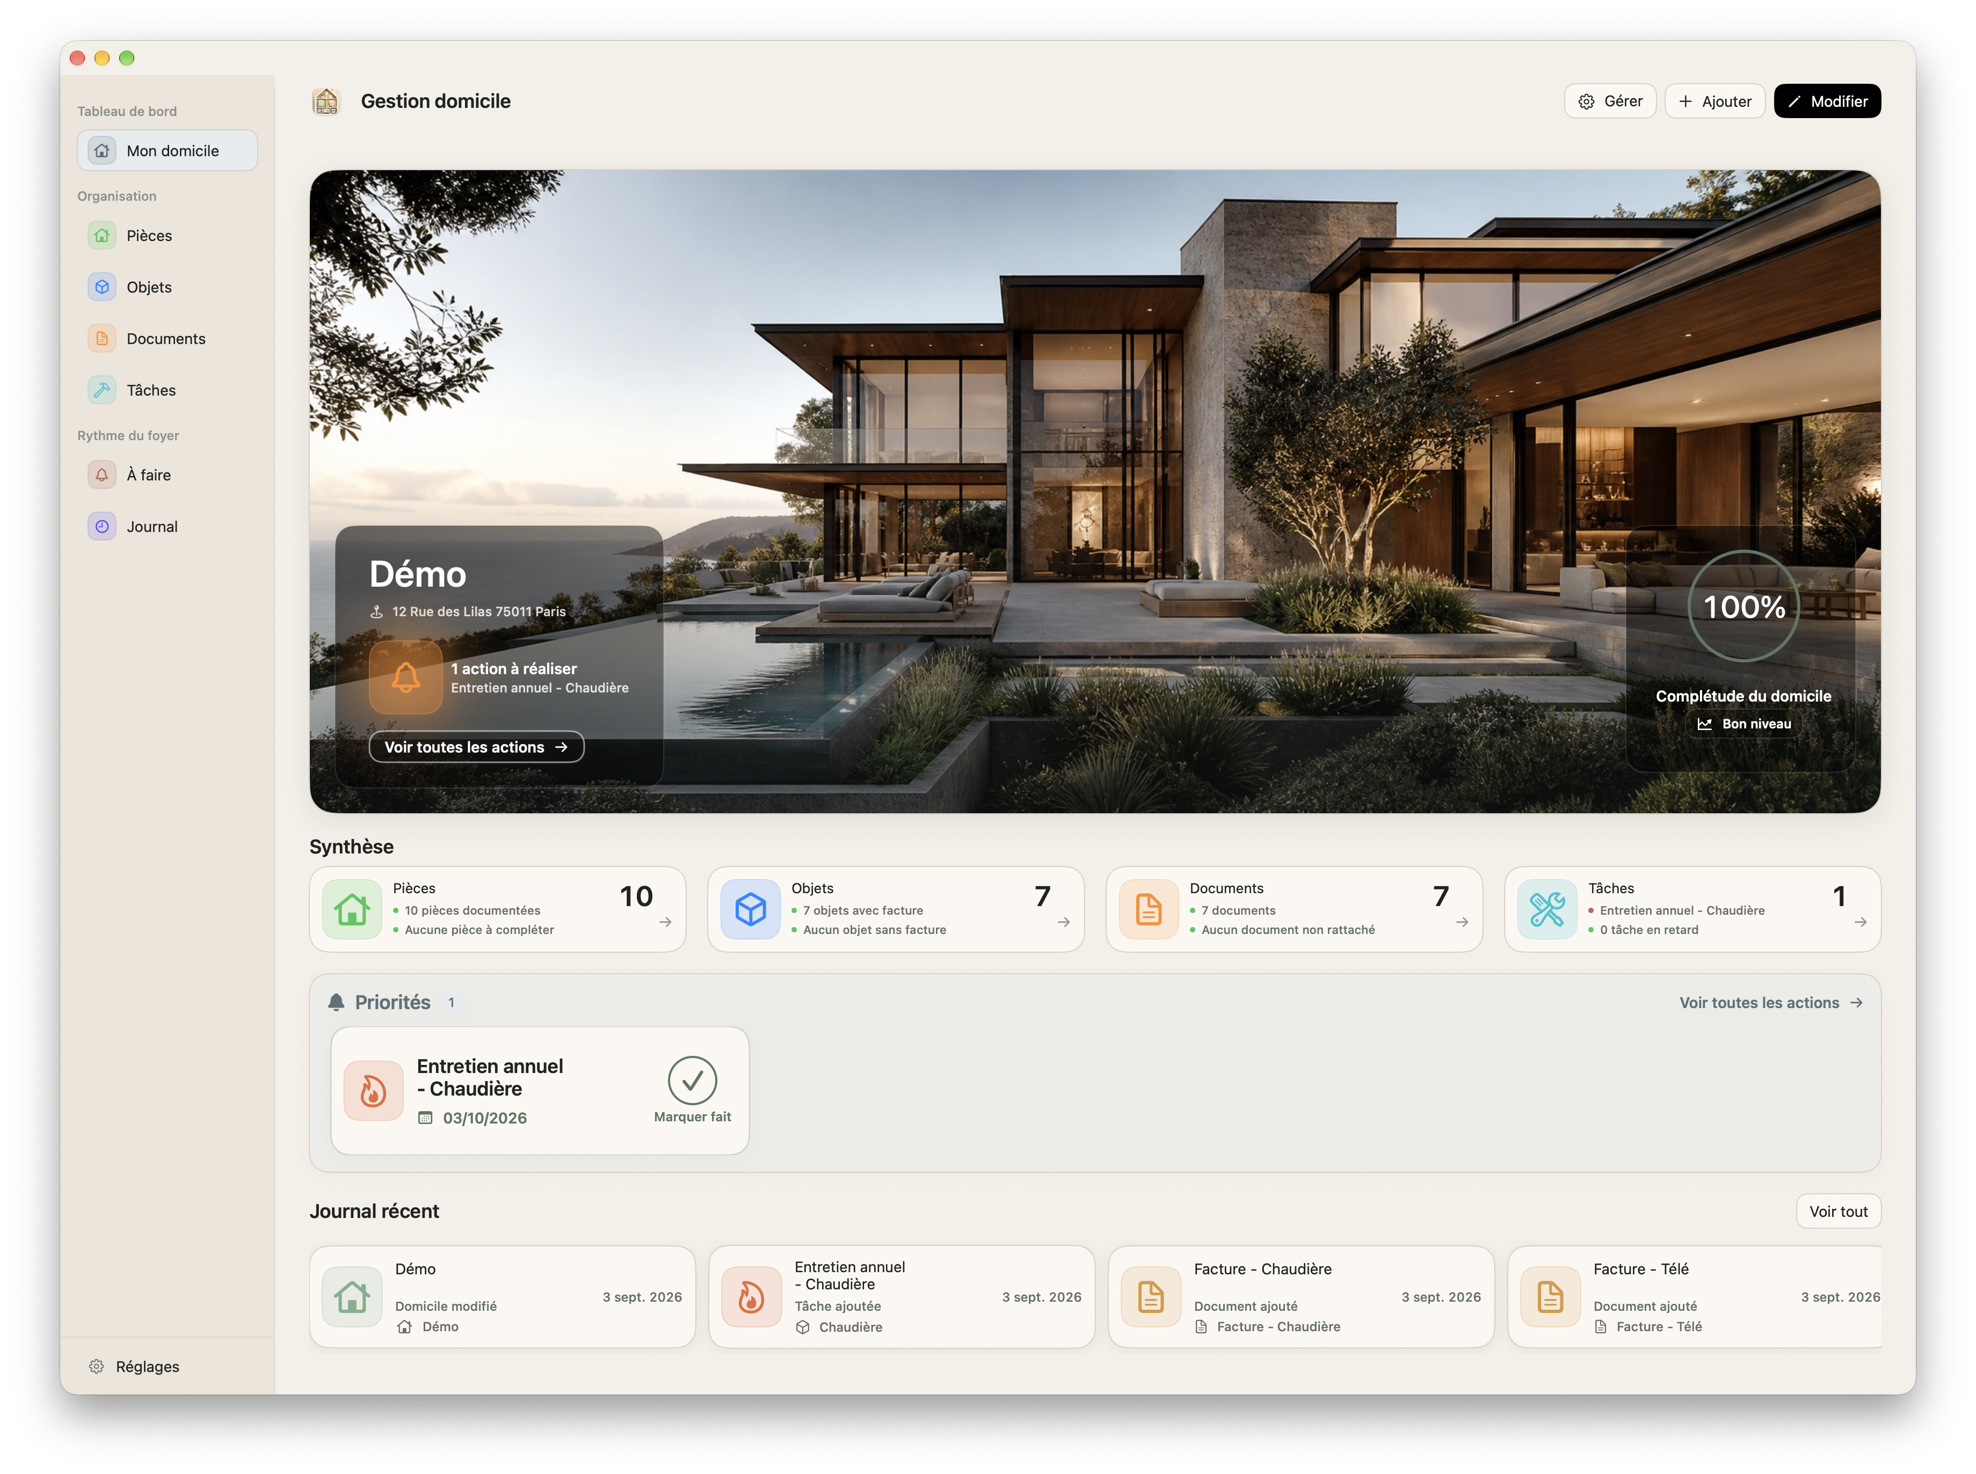Click the Documents page icon in sidebar

[101, 339]
